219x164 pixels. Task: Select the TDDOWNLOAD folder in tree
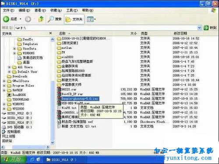click(x=18, y=99)
